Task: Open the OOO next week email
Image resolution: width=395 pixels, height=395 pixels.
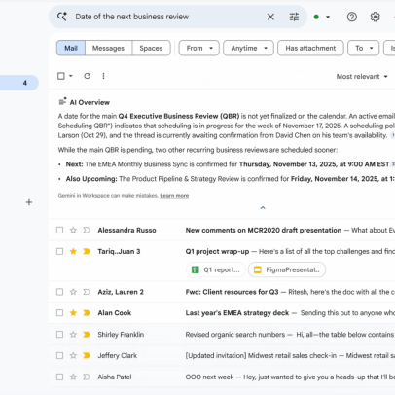Action: click(x=222, y=377)
